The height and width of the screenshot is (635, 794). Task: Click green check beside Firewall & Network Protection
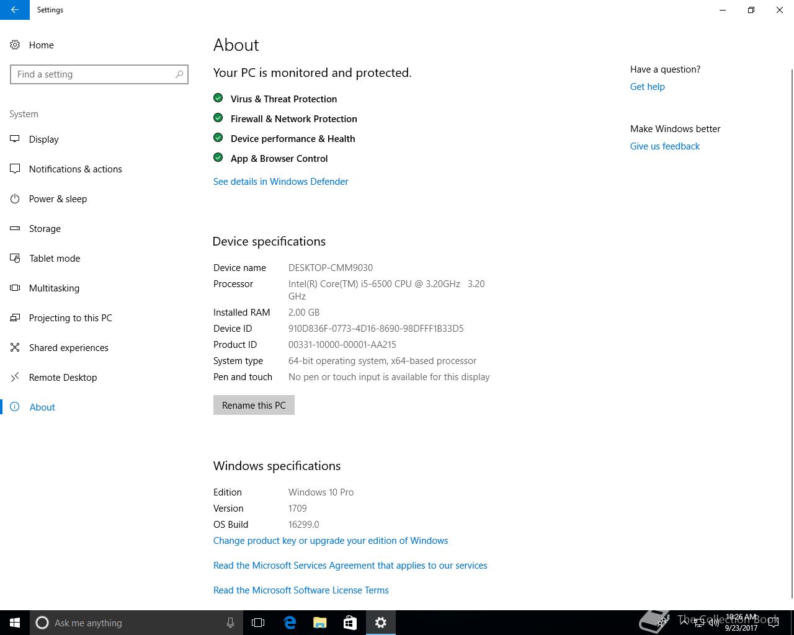point(218,118)
